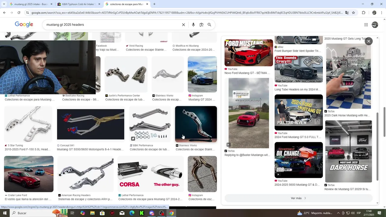Open the Concept 841 Motorsports 8-4-1 headers image

click(90, 124)
